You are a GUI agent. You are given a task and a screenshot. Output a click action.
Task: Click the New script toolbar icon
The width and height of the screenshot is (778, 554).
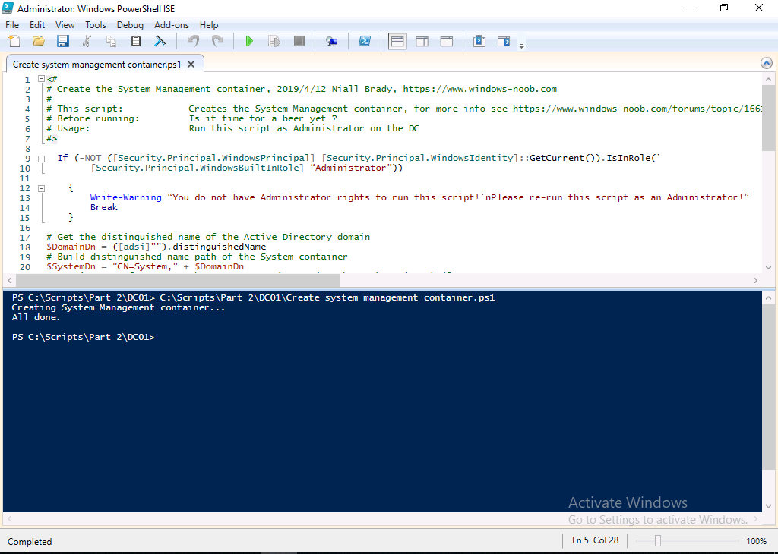coord(15,41)
